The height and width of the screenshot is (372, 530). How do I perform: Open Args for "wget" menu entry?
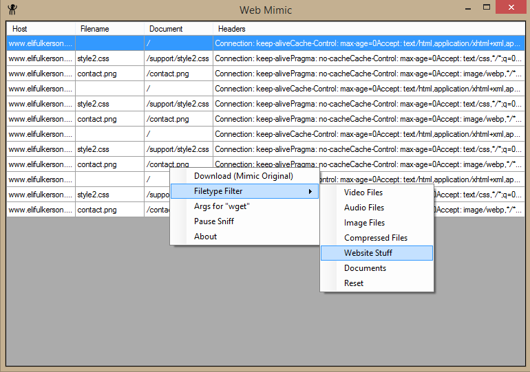(221, 206)
